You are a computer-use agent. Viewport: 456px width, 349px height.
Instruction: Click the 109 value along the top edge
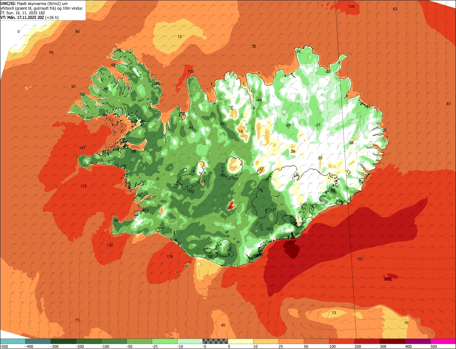(x=351, y=6)
